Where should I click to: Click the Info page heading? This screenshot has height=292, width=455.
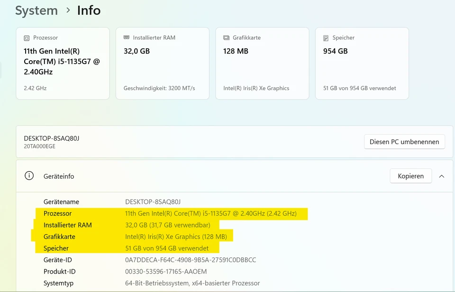click(89, 10)
